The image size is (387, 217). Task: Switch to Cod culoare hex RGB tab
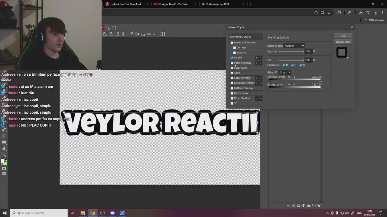click(x=223, y=4)
